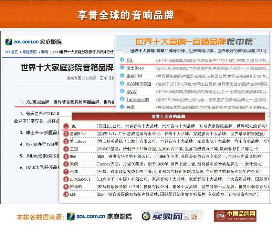272x235 pixels.
Task: Click the ZOL.com.cn logo in the page header
Action: pyautogui.click(x=33, y=42)
